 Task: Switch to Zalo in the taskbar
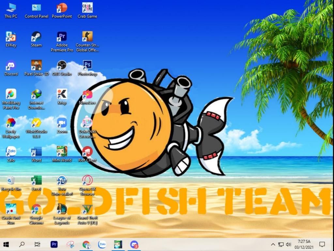102,244
